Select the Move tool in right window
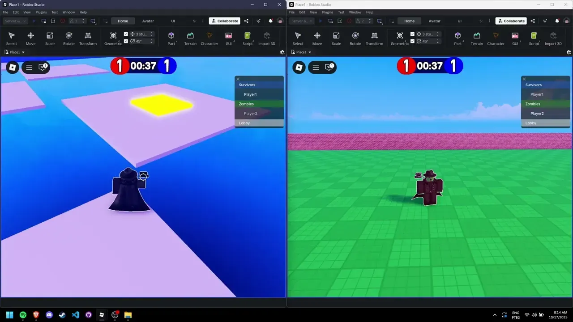 [x=317, y=38]
